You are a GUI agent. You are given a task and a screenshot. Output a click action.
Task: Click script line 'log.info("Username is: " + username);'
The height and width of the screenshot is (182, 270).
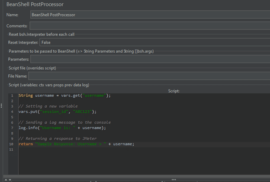tap(62, 128)
